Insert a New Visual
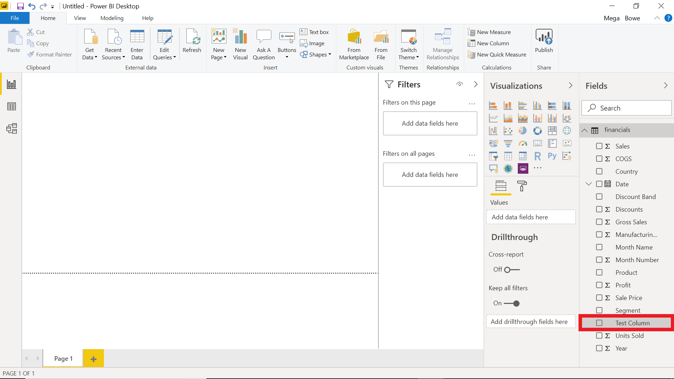Screen dimensions: 674x379 (240, 44)
